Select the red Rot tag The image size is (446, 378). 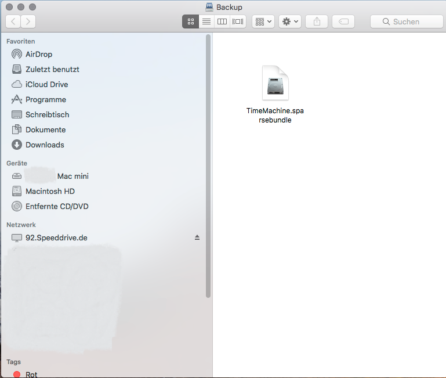(x=31, y=375)
